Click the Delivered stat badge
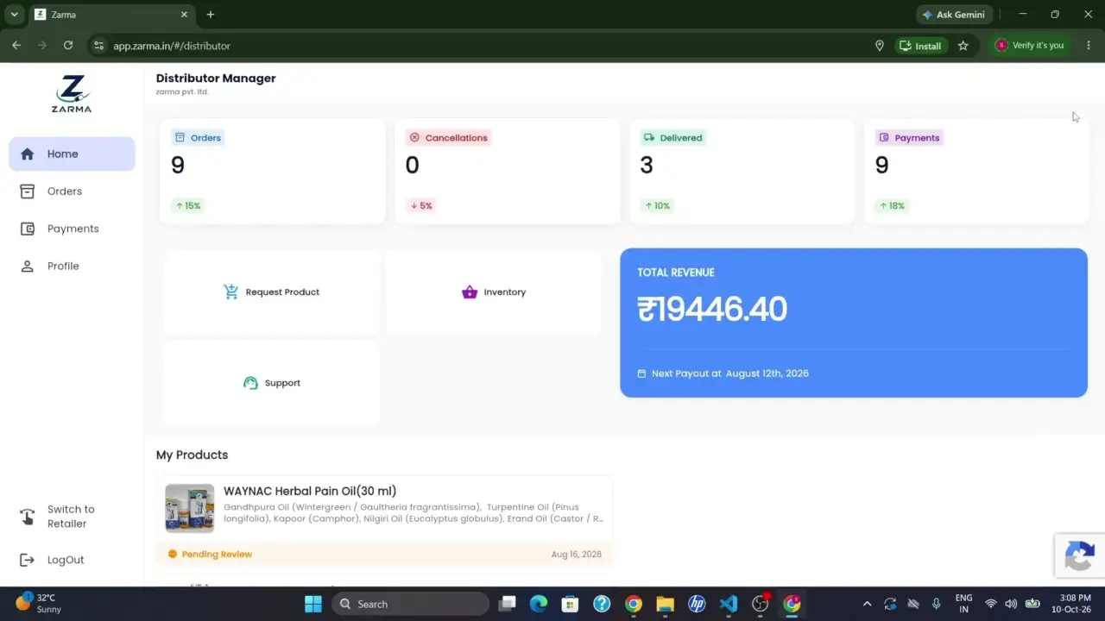 [672, 137]
